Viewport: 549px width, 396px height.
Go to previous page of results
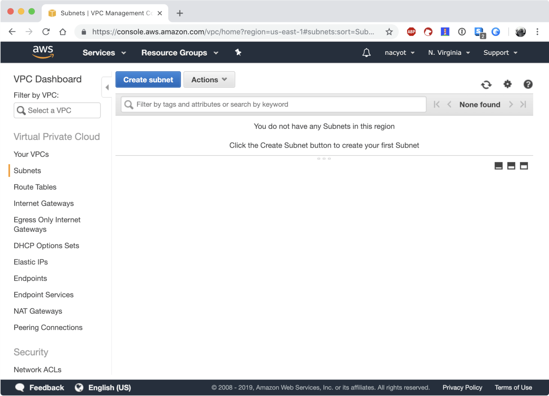click(x=449, y=104)
